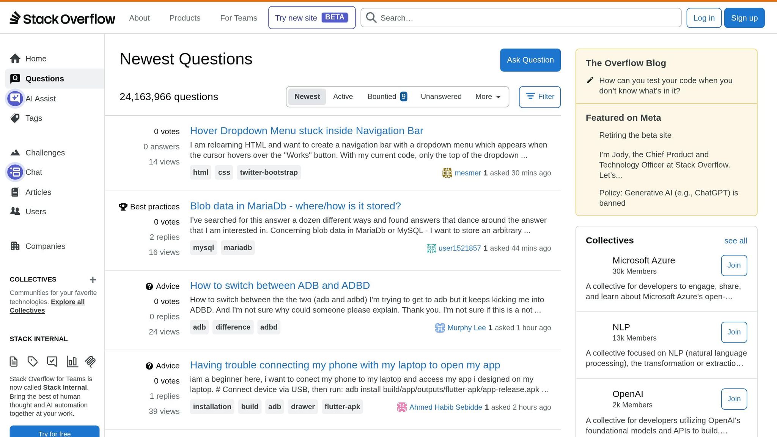
Task: Open the Filter panel
Action: click(539, 97)
